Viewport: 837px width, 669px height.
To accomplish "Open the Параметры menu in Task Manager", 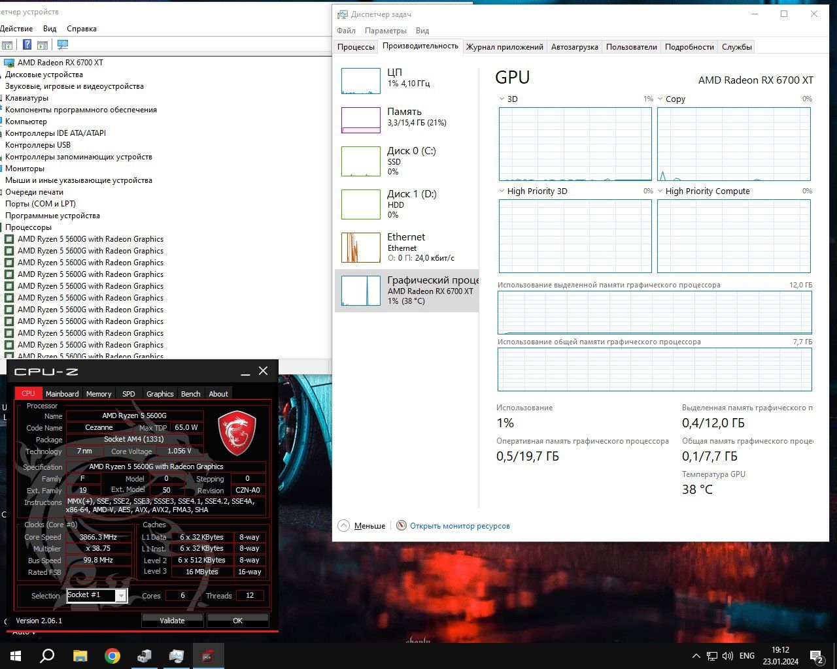I will pyautogui.click(x=386, y=31).
